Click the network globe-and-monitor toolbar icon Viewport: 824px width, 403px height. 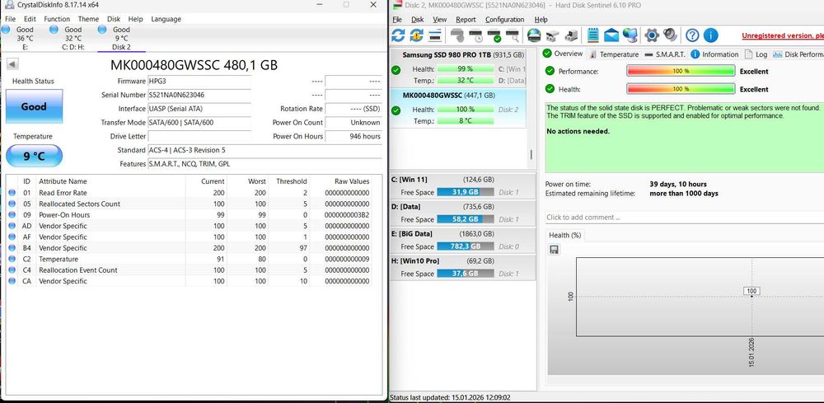(x=630, y=35)
